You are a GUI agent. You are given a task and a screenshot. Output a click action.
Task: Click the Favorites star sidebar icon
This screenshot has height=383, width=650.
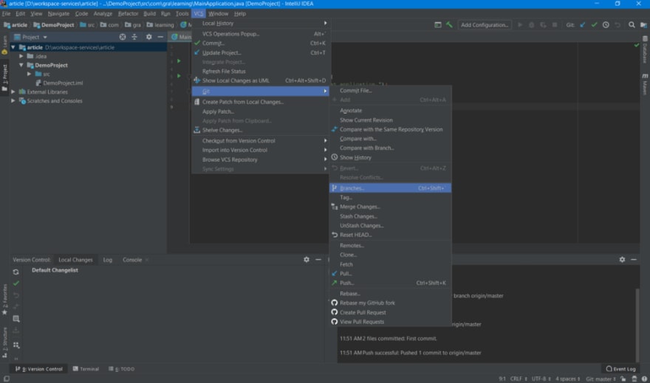click(x=4, y=312)
